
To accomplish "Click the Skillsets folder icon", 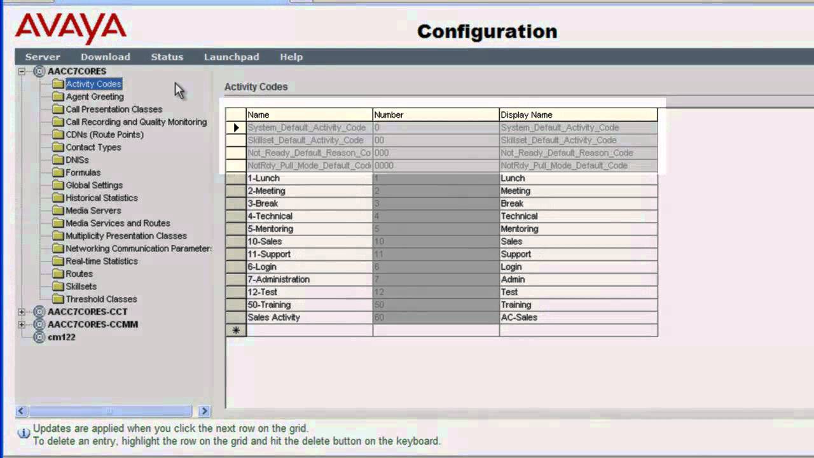I will pos(58,286).
